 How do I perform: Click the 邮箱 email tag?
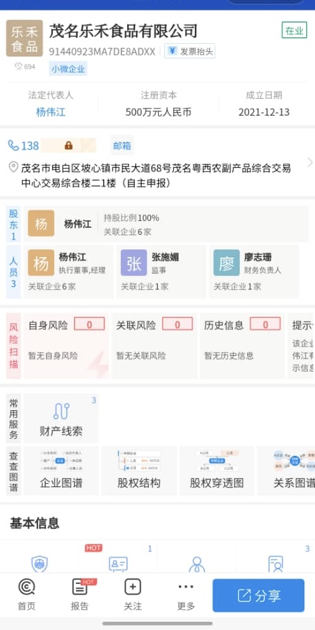tap(122, 146)
